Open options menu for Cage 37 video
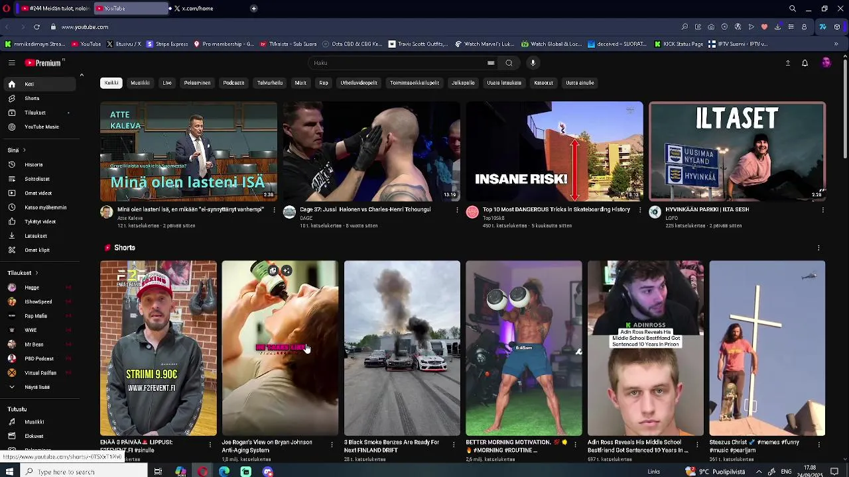The image size is (849, 477). coord(457,210)
